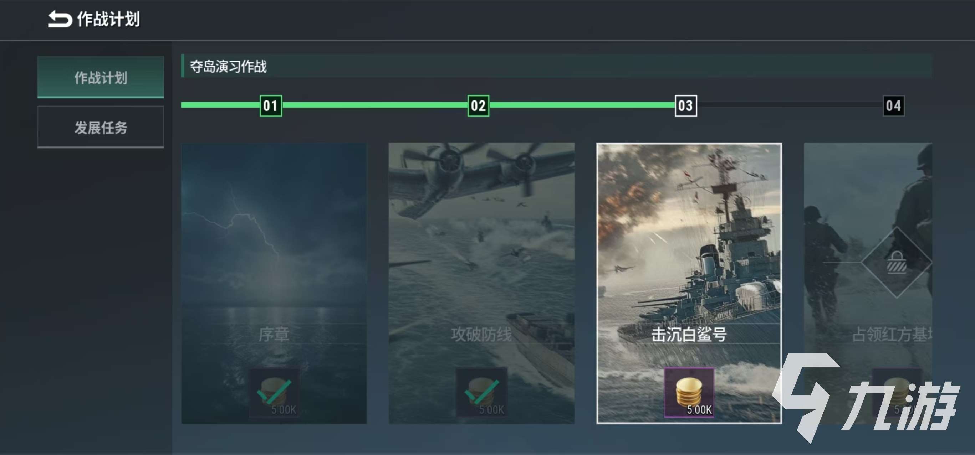Click the back arrow icon
Screen dimensions: 975x455
tap(60, 19)
